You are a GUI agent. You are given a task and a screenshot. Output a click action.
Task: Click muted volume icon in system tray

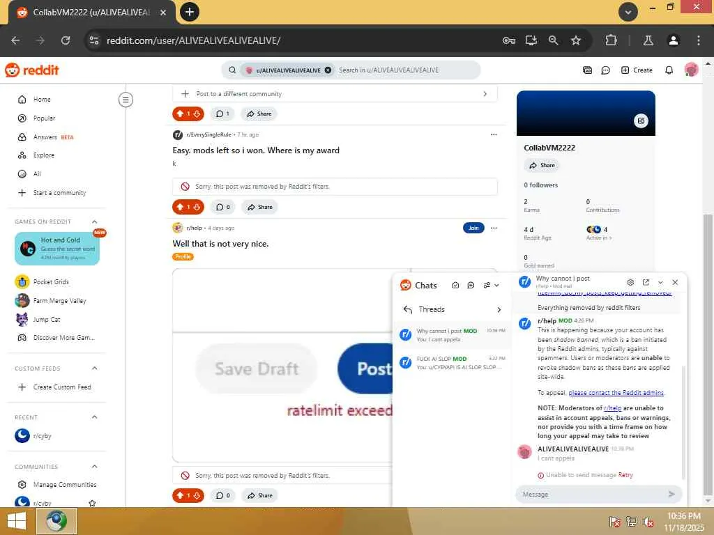pyautogui.click(x=648, y=521)
